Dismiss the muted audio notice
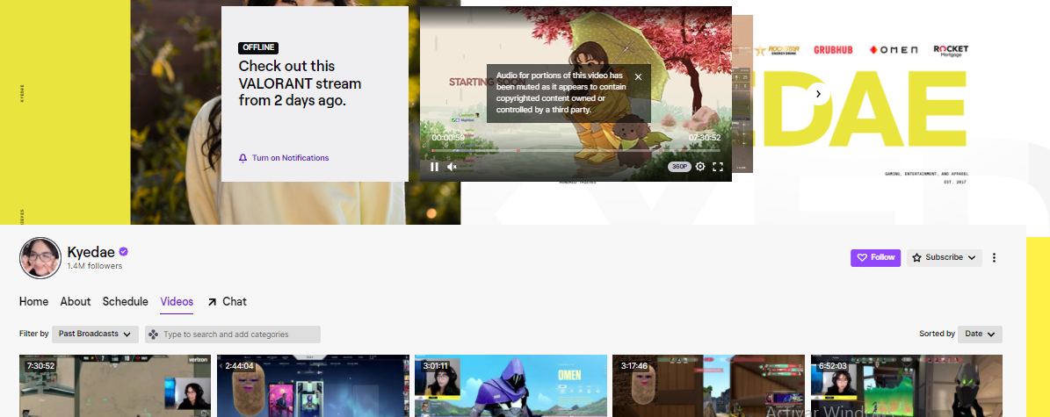This screenshot has width=1050, height=417. (638, 77)
